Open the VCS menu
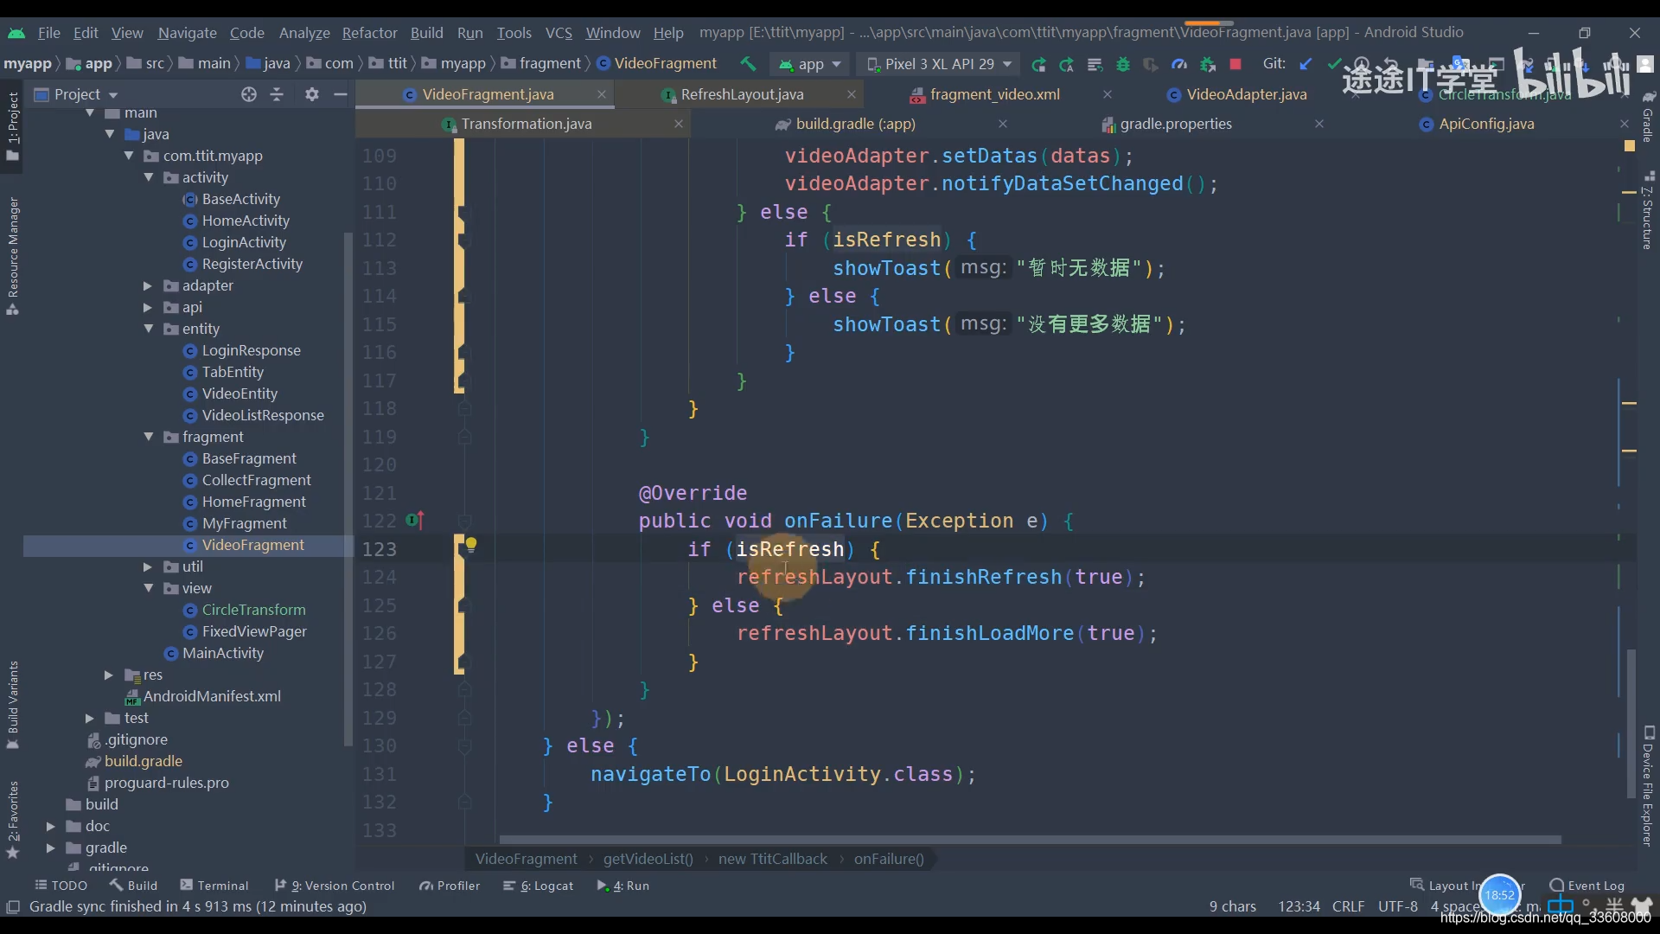The image size is (1660, 934). pyautogui.click(x=559, y=33)
